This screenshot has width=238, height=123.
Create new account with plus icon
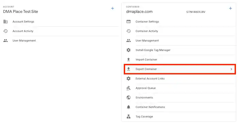tap(113, 8)
